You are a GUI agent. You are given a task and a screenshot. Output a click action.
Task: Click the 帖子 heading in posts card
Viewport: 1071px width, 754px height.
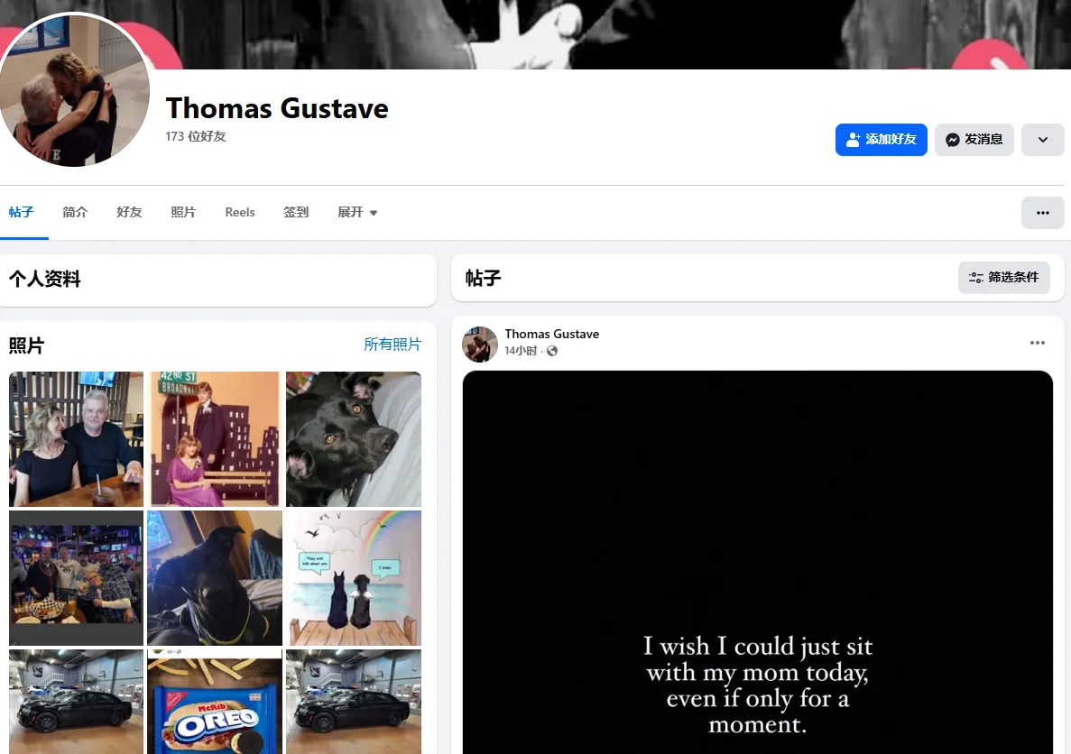(x=484, y=278)
